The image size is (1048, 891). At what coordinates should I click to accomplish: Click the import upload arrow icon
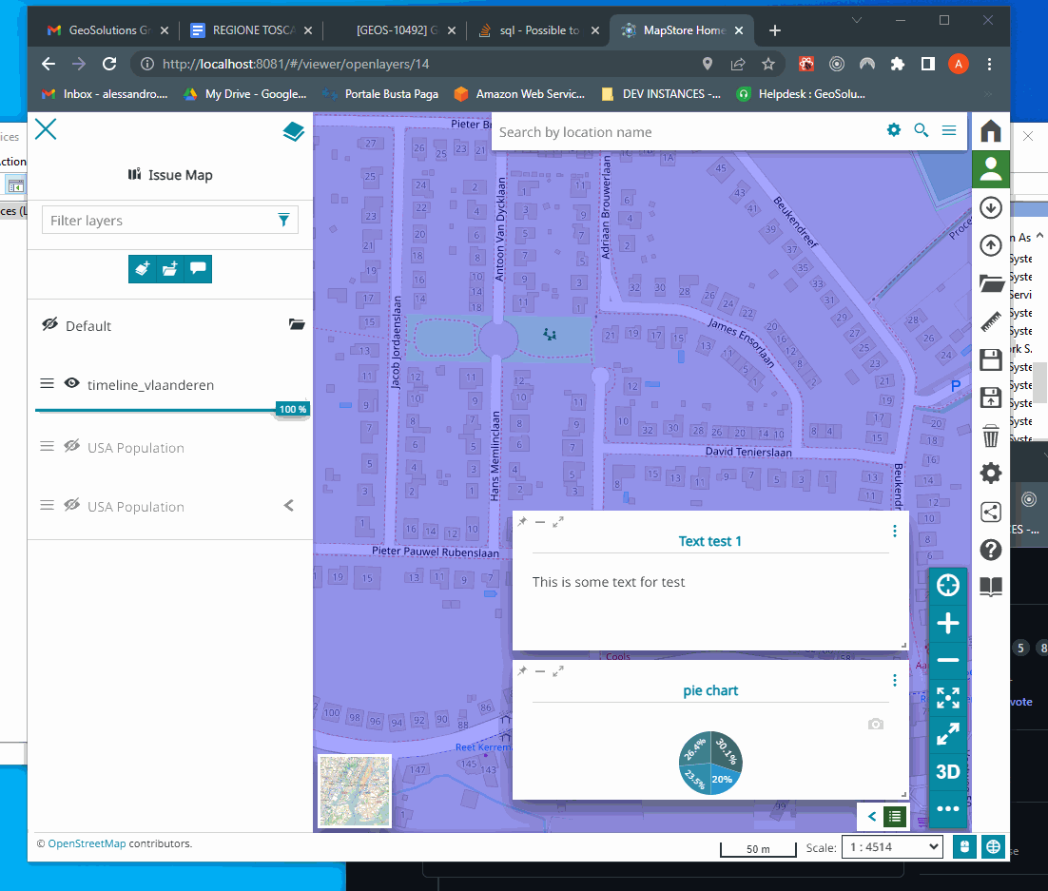coord(991,246)
